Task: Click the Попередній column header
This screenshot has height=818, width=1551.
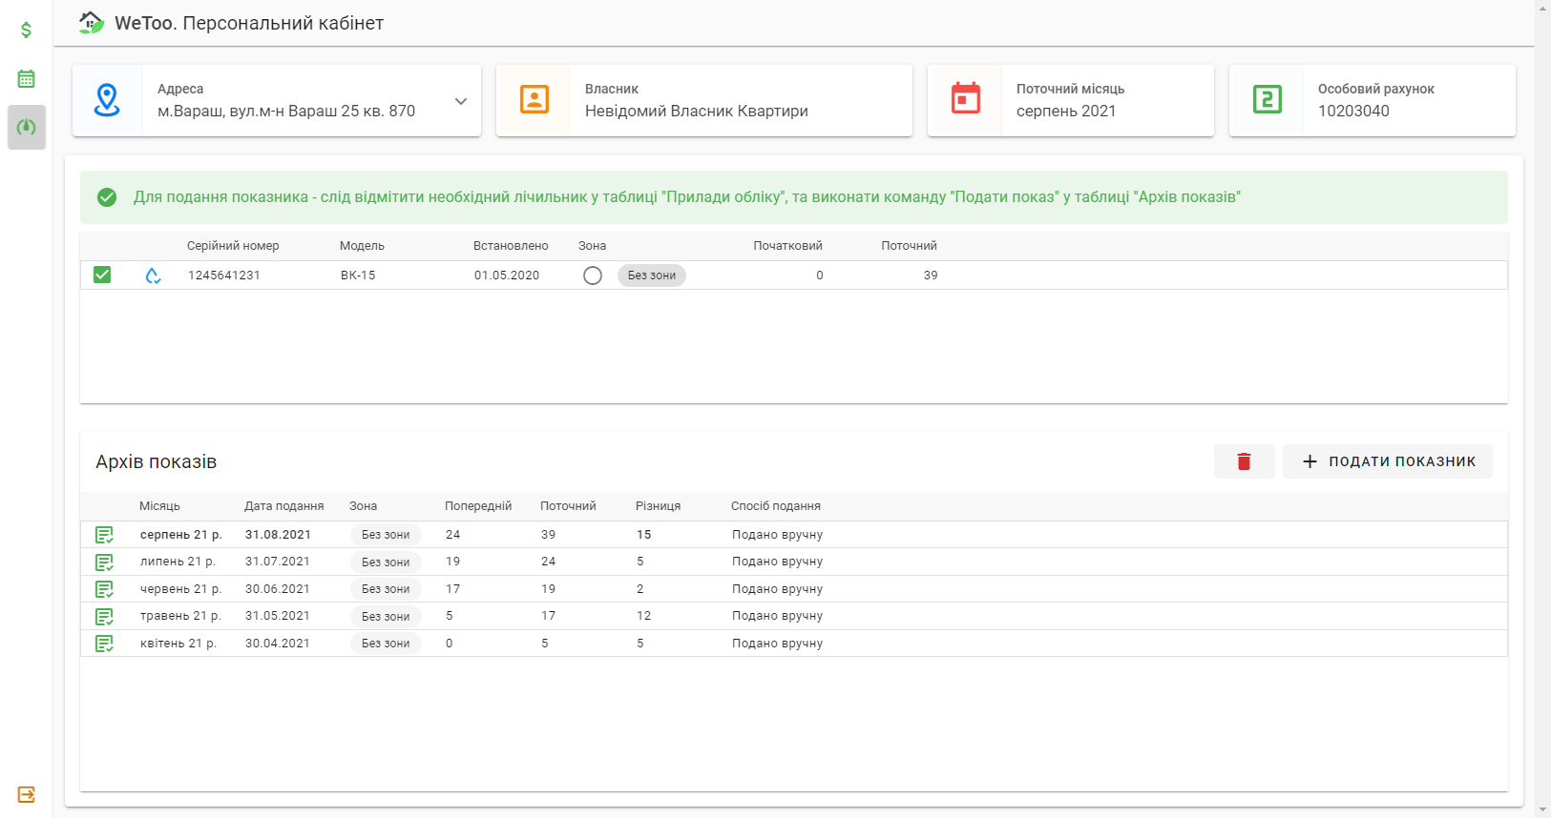Action: pos(478,506)
